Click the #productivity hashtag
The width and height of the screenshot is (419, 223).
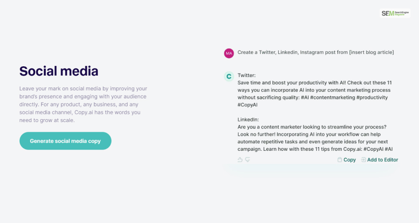(x=372, y=98)
